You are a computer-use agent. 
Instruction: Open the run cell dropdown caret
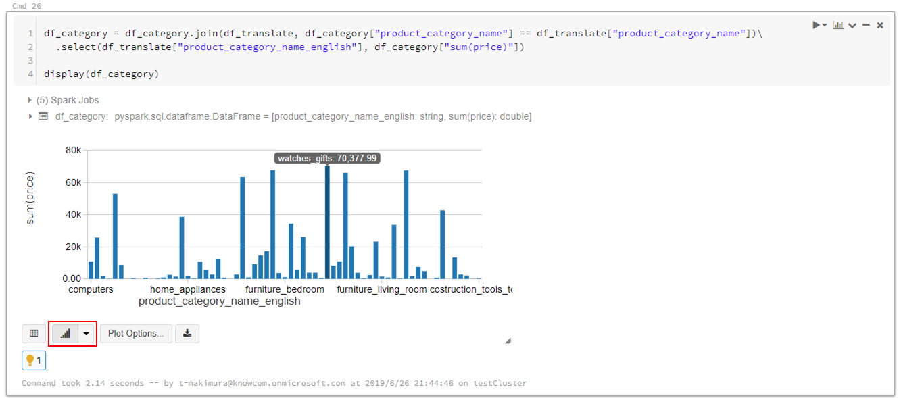click(x=825, y=26)
